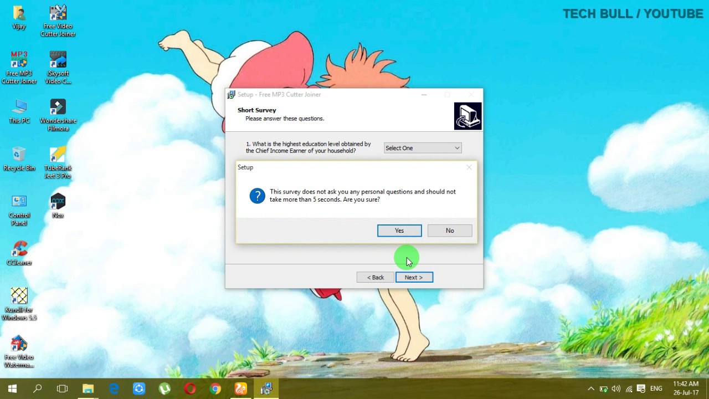
Task: Open uTorrent from the taskbar
Action: (165, 389)
